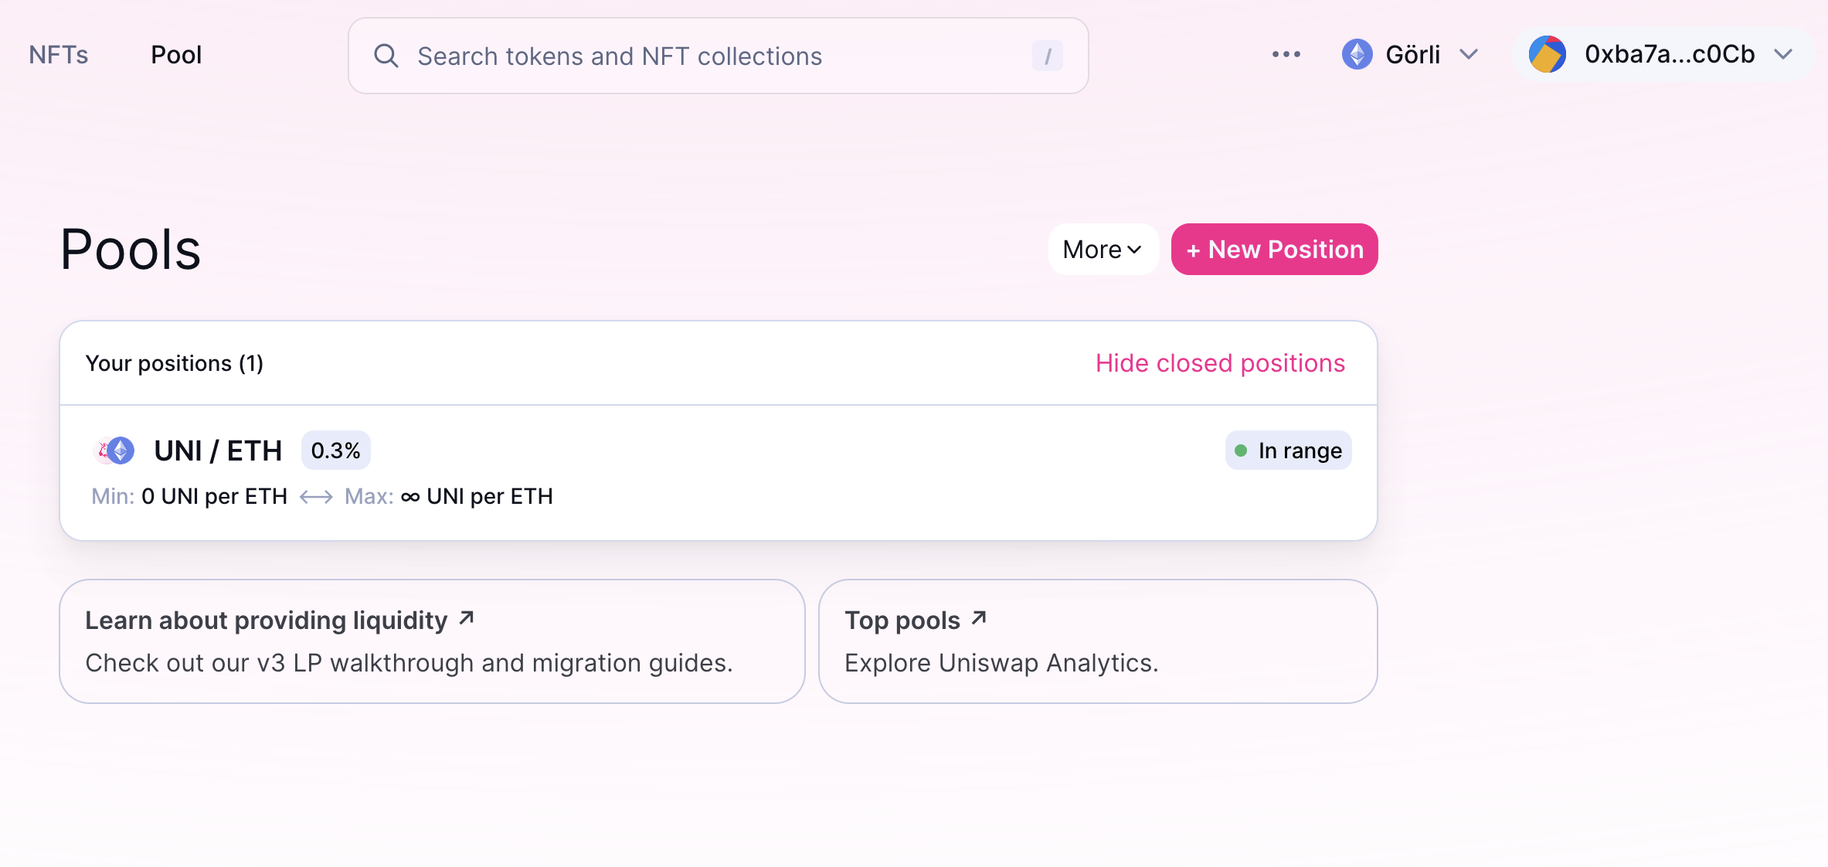This screenshot has width=1828, height=867.
Task: Expand the 0xba7a...c0Cb wallet dropdown
Action: (x=1783, y=54)
